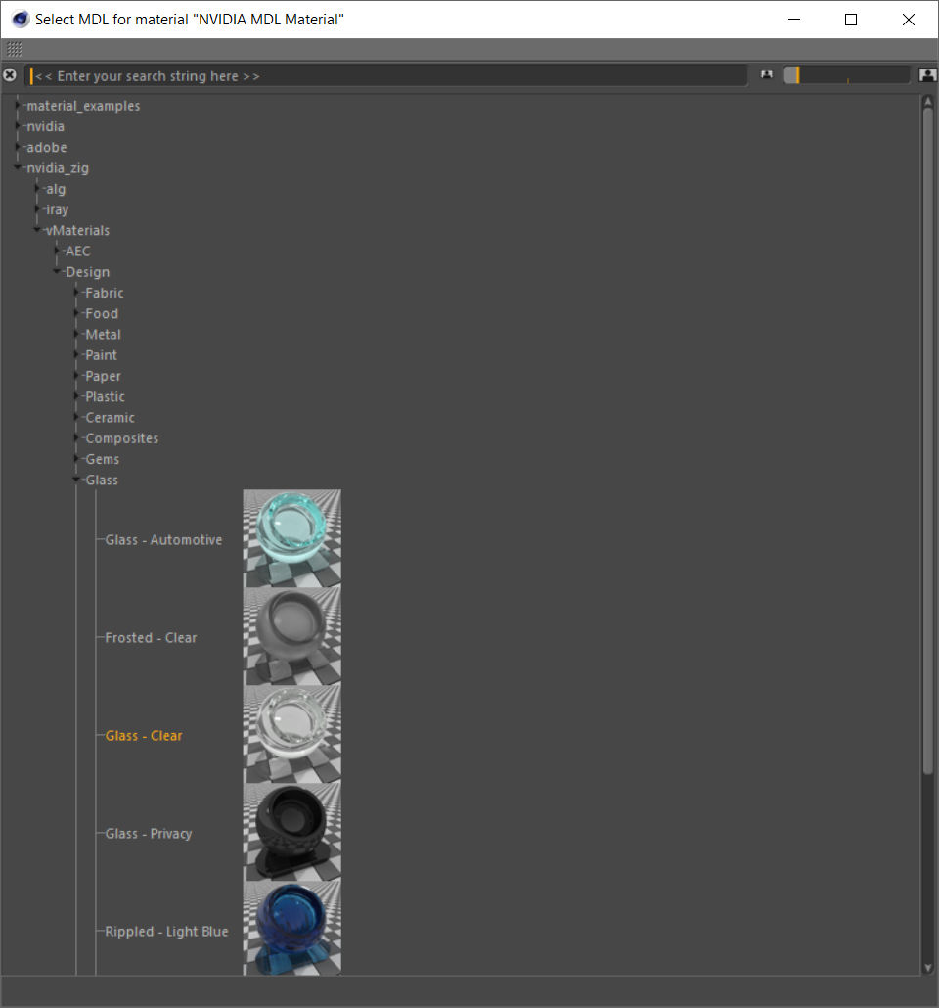This screenshot has width=939, height=1008.
Task: Expand the Metal category arrow
Action: (x=76, y=334)
